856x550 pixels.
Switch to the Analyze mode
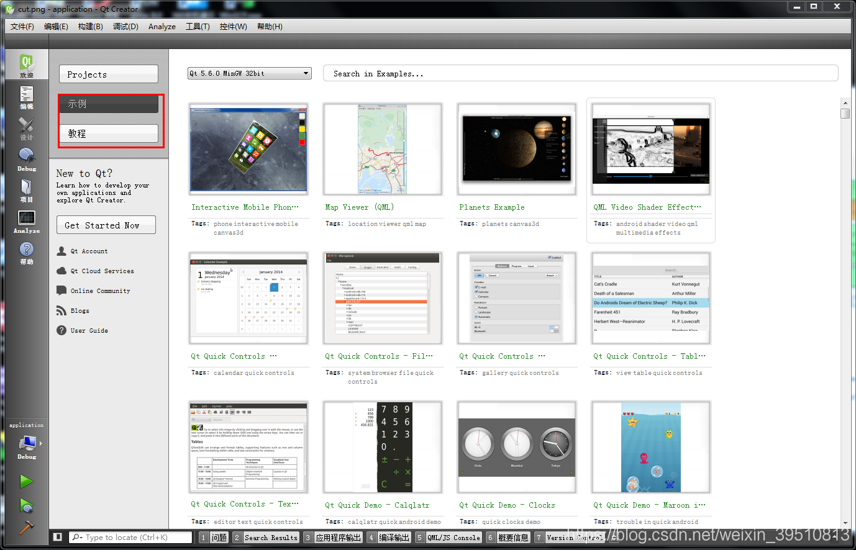[x=27, y=221]
